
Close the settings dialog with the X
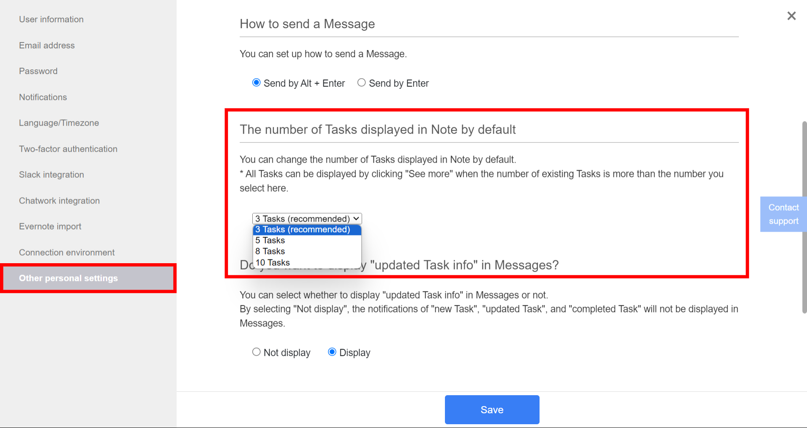pyautogui.click(x=791, y=16)
